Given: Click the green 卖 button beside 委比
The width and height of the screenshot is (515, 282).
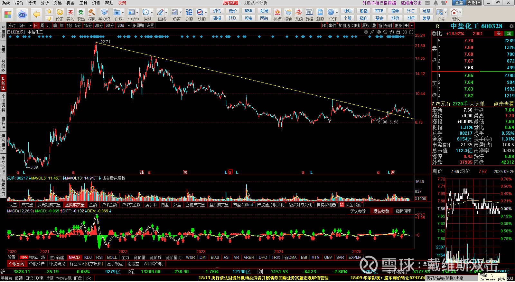Looking at the screenshot, I should 509,34.
